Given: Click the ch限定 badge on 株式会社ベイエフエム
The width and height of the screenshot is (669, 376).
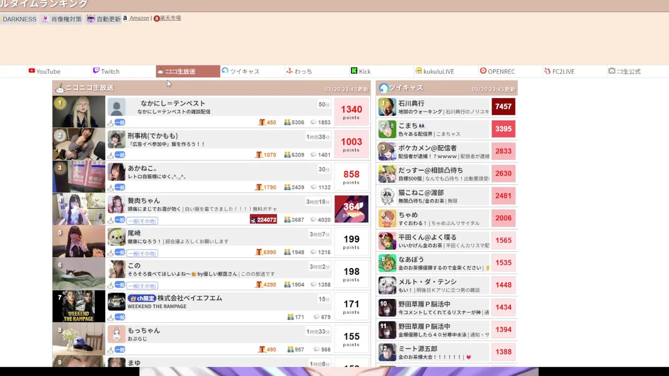Looking at the screenshot, I should point(142,298).
